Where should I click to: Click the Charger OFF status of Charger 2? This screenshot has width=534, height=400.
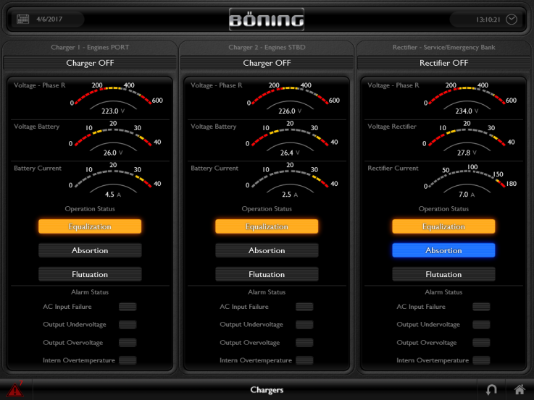tap(267, 63)
